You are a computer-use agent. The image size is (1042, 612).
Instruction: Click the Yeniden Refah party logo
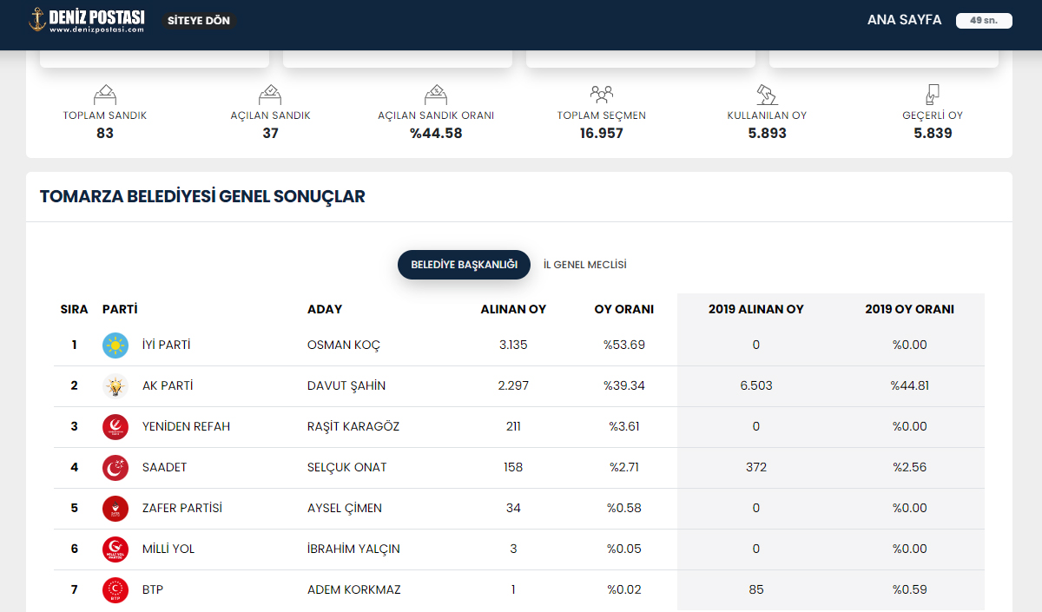tap(115, 427)
